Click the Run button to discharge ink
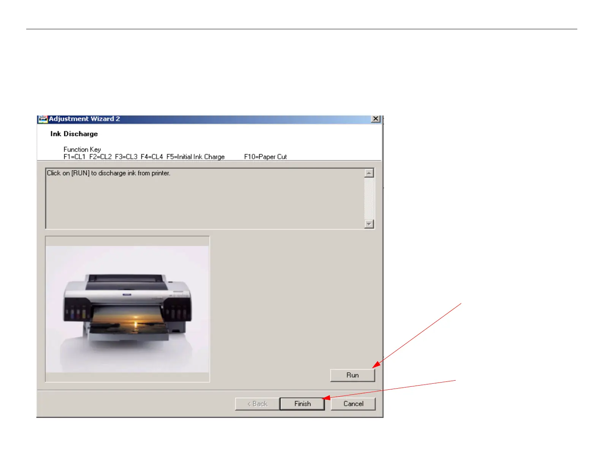602x465 pixels. point(352,375)
